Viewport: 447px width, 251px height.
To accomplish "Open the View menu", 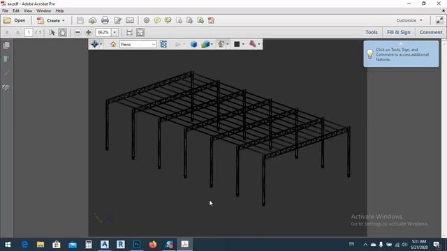I will click(28, 11).
